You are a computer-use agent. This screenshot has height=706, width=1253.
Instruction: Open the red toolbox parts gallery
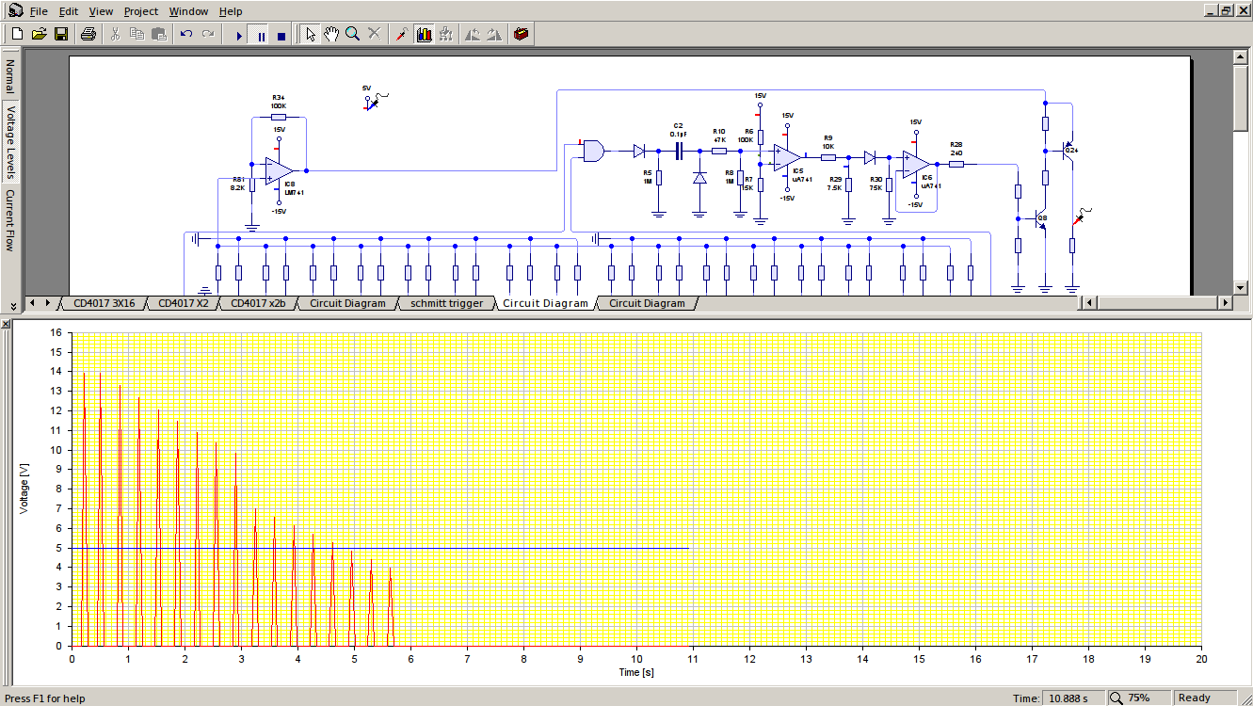point(522,35)
